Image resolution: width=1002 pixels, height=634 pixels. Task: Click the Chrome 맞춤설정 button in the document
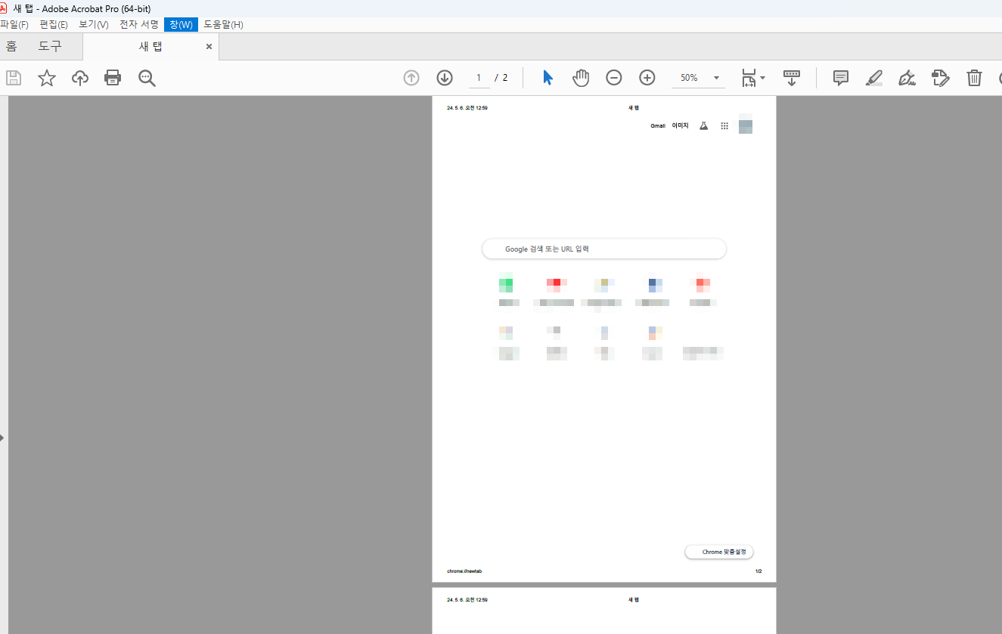(x=718, y=552)
